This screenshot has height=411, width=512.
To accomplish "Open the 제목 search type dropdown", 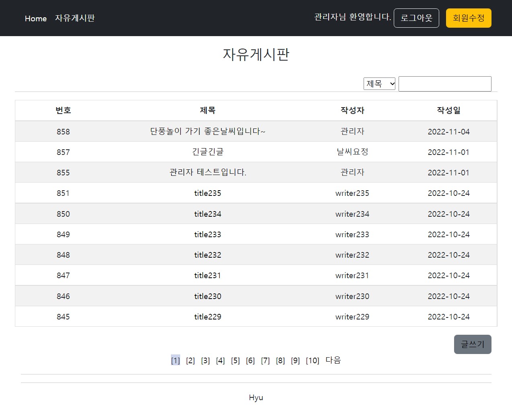I will coord(379,84).
